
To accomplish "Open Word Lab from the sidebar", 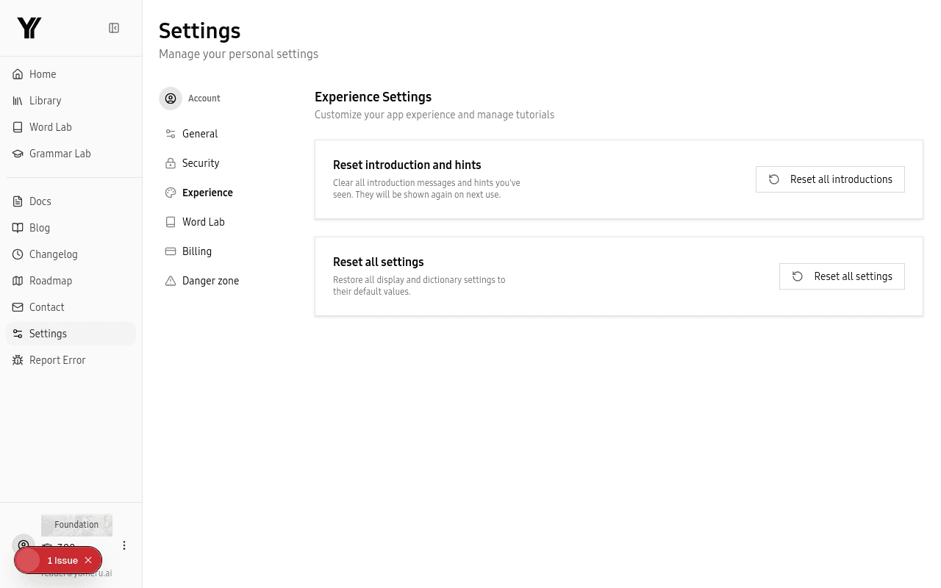I will 50,127.
